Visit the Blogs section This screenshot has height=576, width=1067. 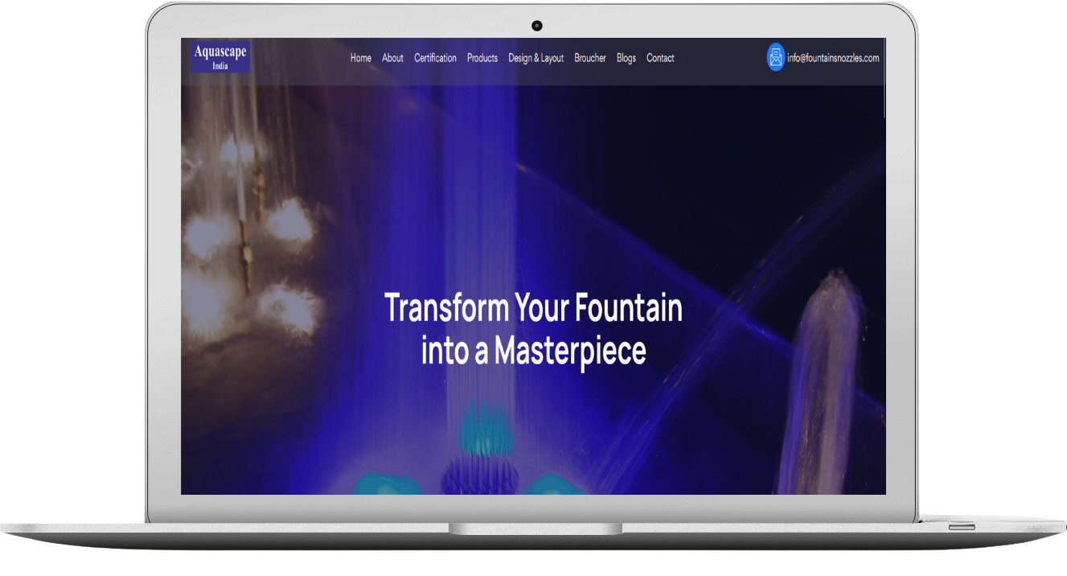[626, 58]
